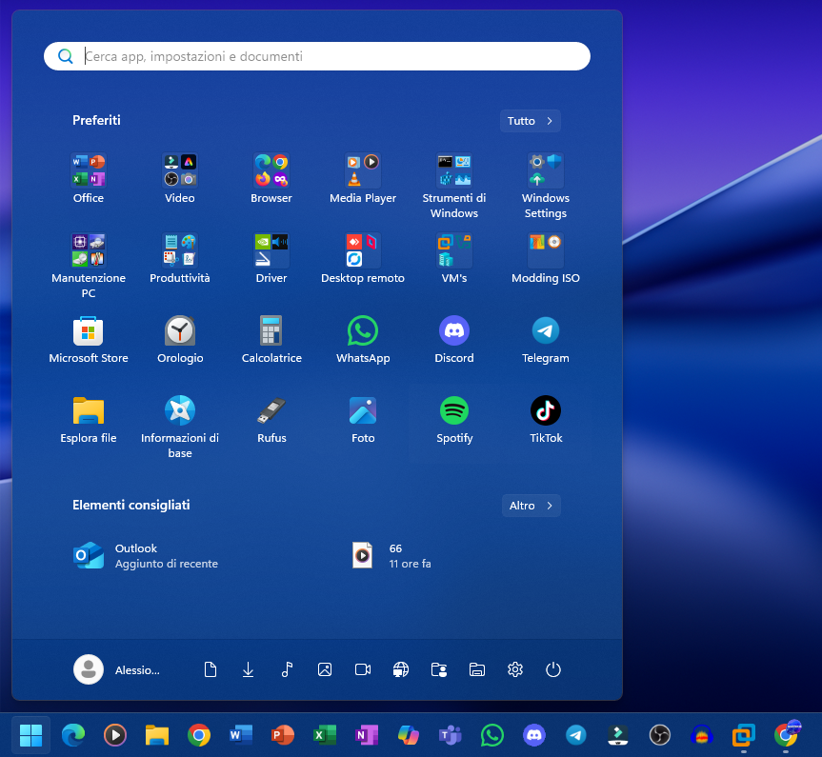Viewport: 822px width, 757px height.
Task: Open Music folder from Start footer
Action: [x=287, y=669]
